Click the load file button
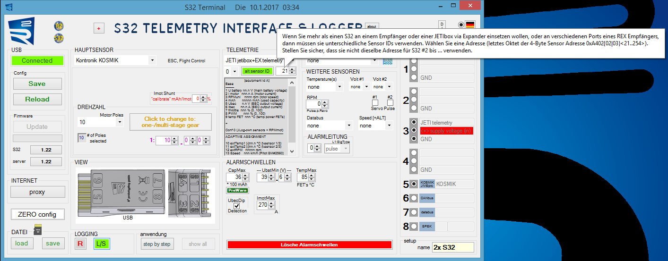This screenshot has height=261, width=668. pyautogui.click(x=22, y=243)
